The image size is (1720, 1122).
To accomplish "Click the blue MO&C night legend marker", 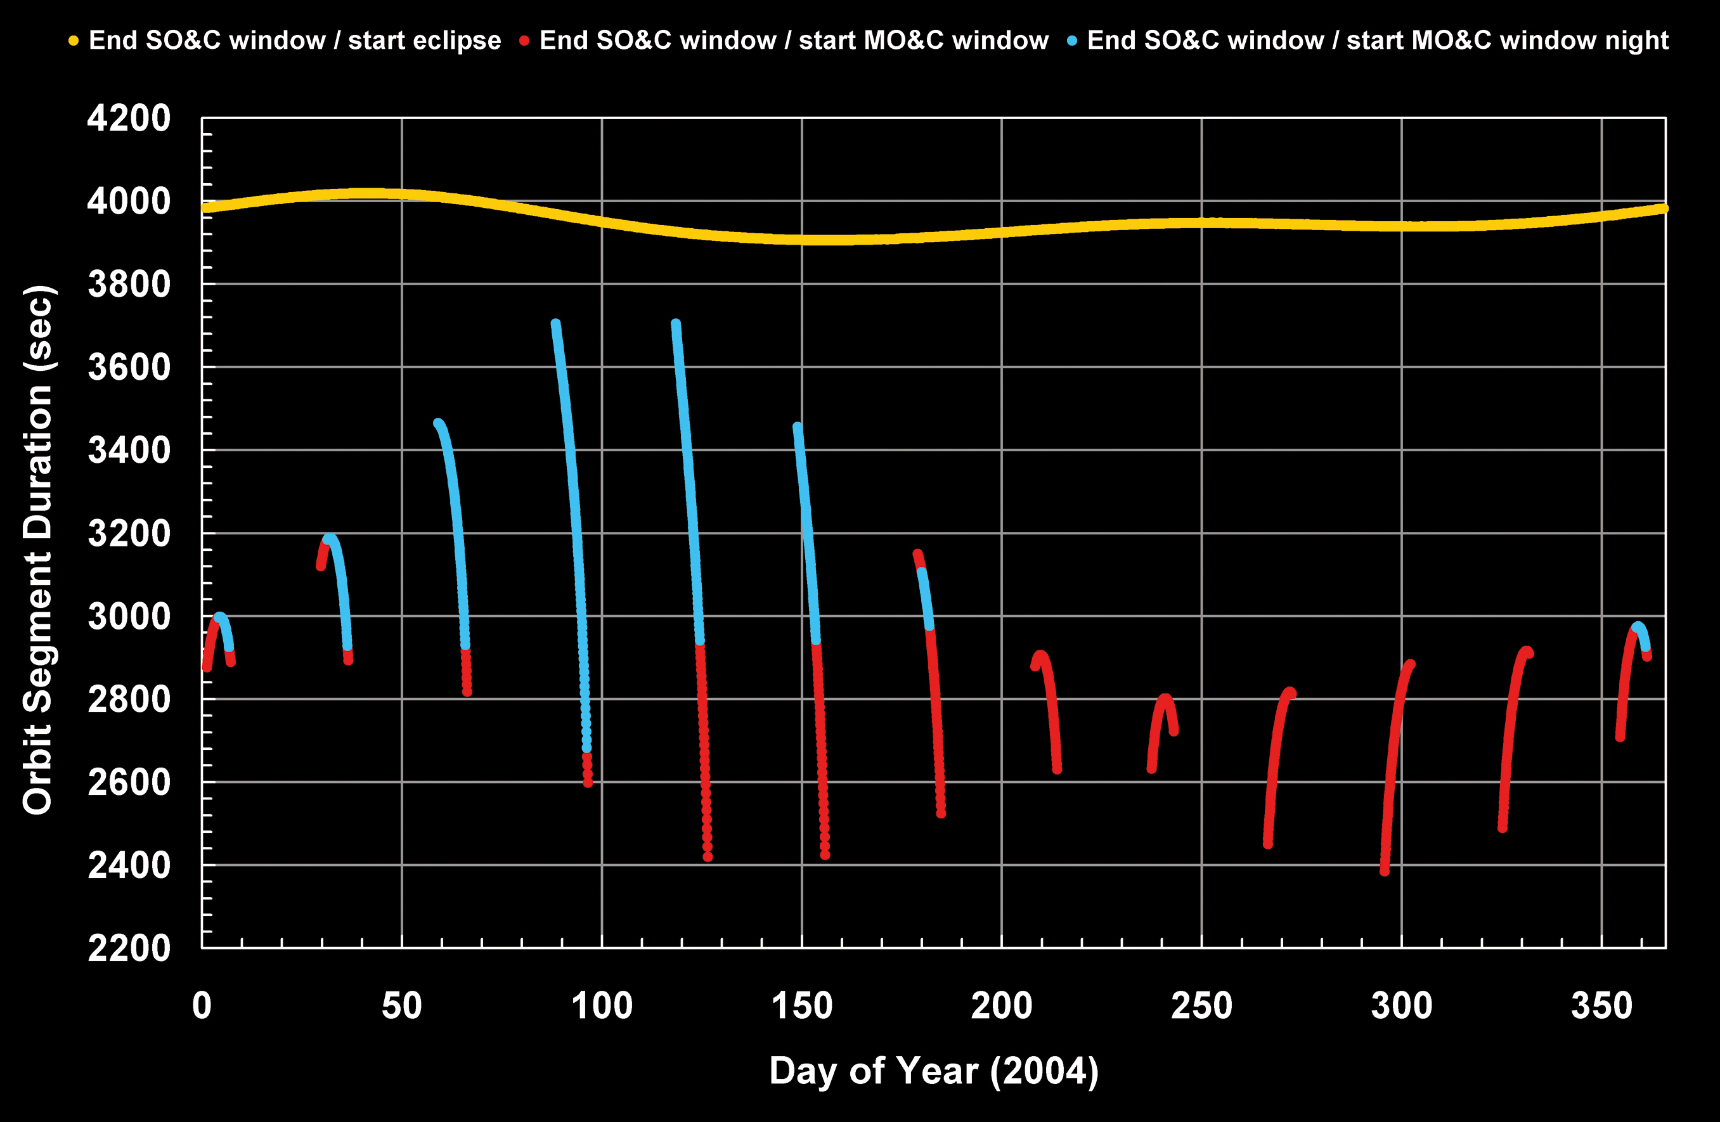I will tap(1071, 41).
